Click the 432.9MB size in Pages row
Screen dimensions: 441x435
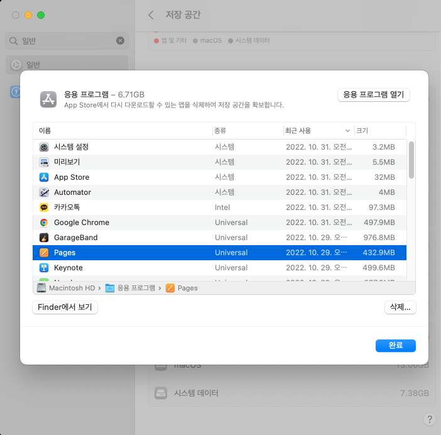[379, 253]
